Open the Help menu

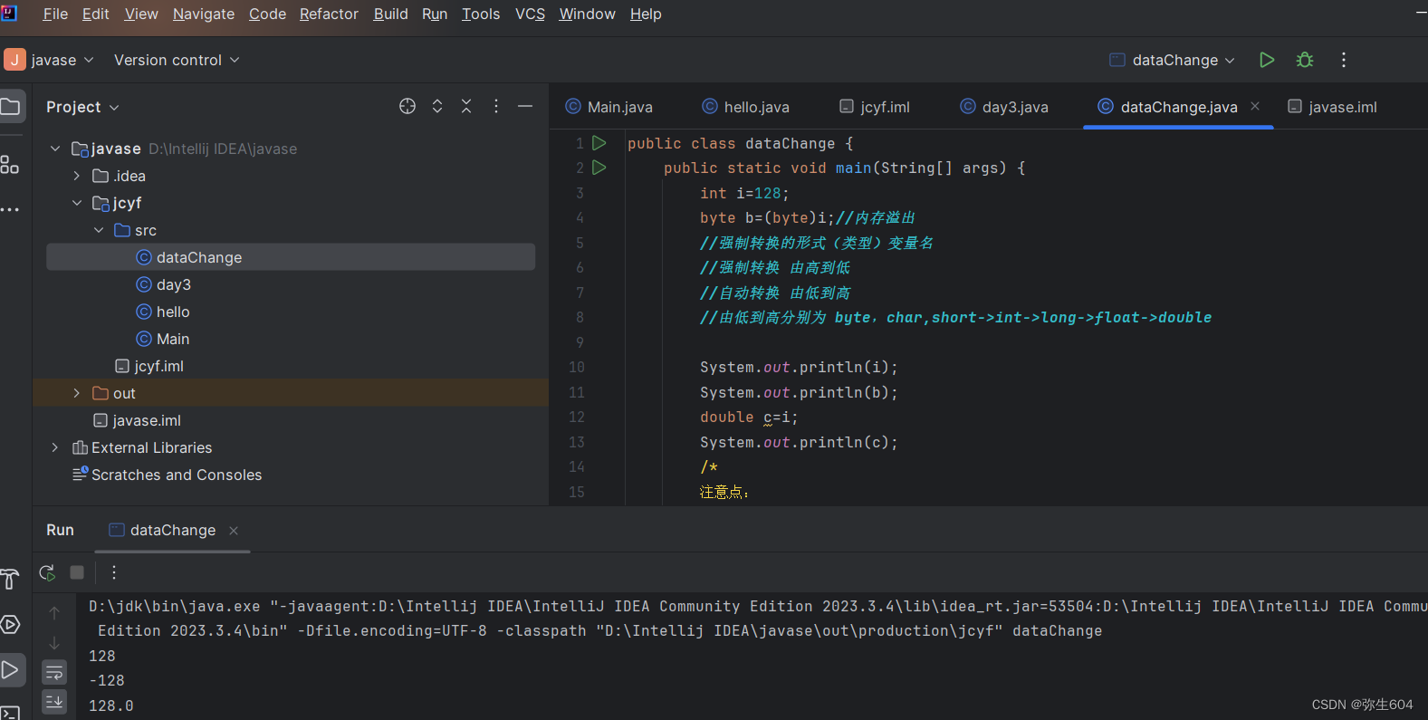point(646,14)
